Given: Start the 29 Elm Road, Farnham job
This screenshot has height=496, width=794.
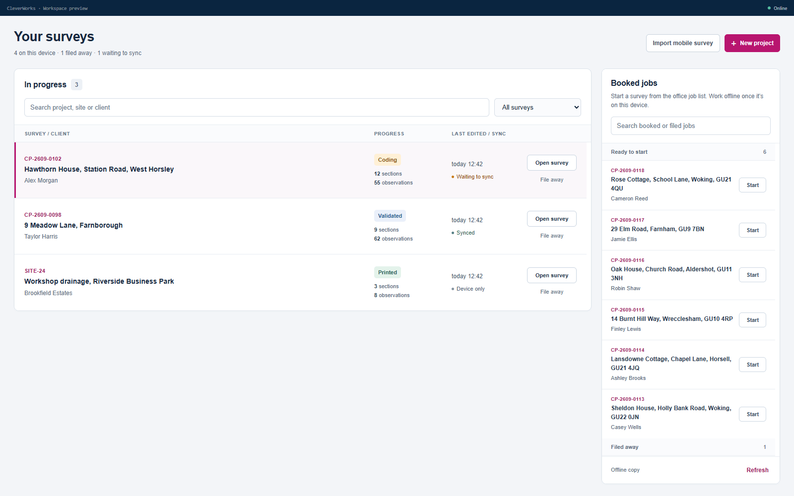Looking at the screenshot, I should [x=753, y=230].
